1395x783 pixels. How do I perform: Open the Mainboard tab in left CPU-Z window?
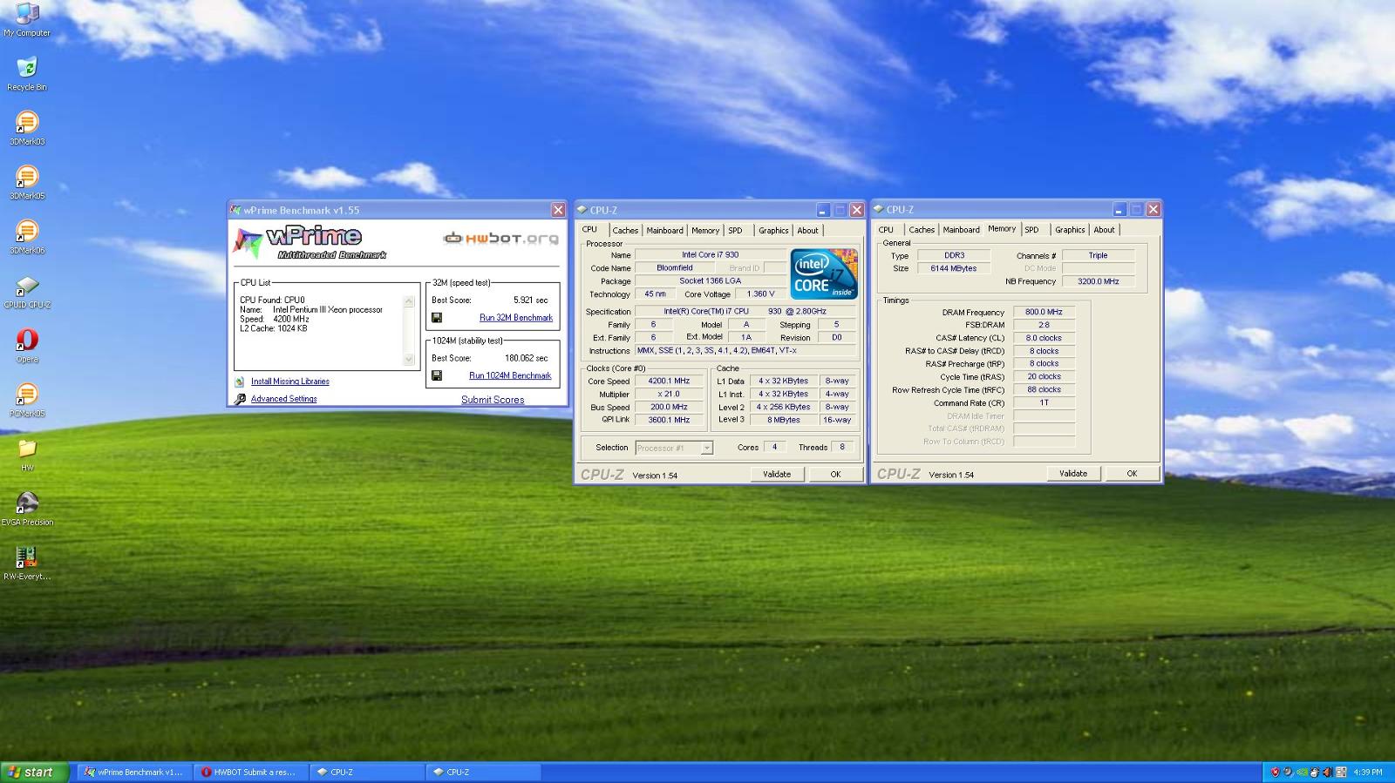pyautogui.click(x=664, y=231)
